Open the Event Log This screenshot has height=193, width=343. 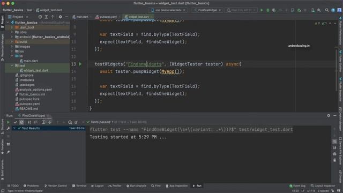tap(297, 186)
